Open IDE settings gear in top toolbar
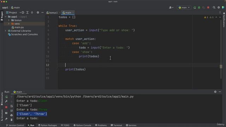 pos(219,7)
